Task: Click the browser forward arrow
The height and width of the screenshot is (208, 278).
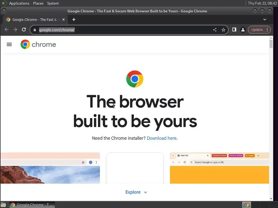Action: point(15,30)
